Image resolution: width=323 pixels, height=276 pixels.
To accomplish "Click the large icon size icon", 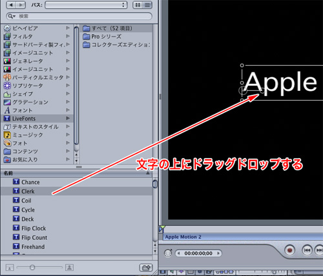I will (x=69, y=268).
